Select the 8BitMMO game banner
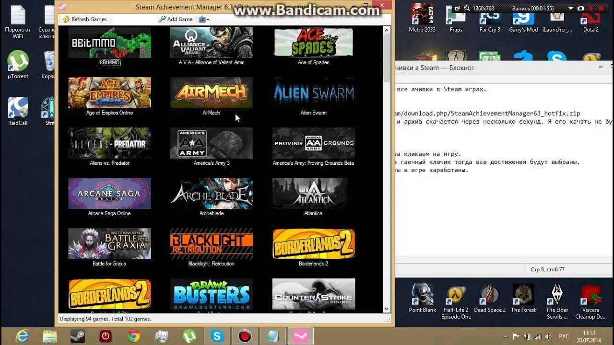 pyautogui.click(x=109, y=43)
